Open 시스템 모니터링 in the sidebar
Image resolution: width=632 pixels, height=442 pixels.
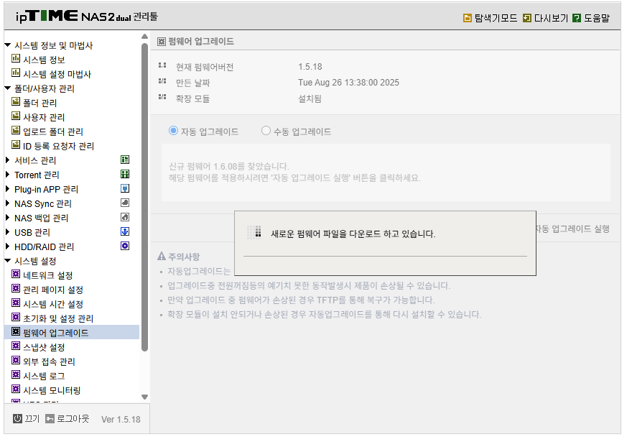coord(52,390)
